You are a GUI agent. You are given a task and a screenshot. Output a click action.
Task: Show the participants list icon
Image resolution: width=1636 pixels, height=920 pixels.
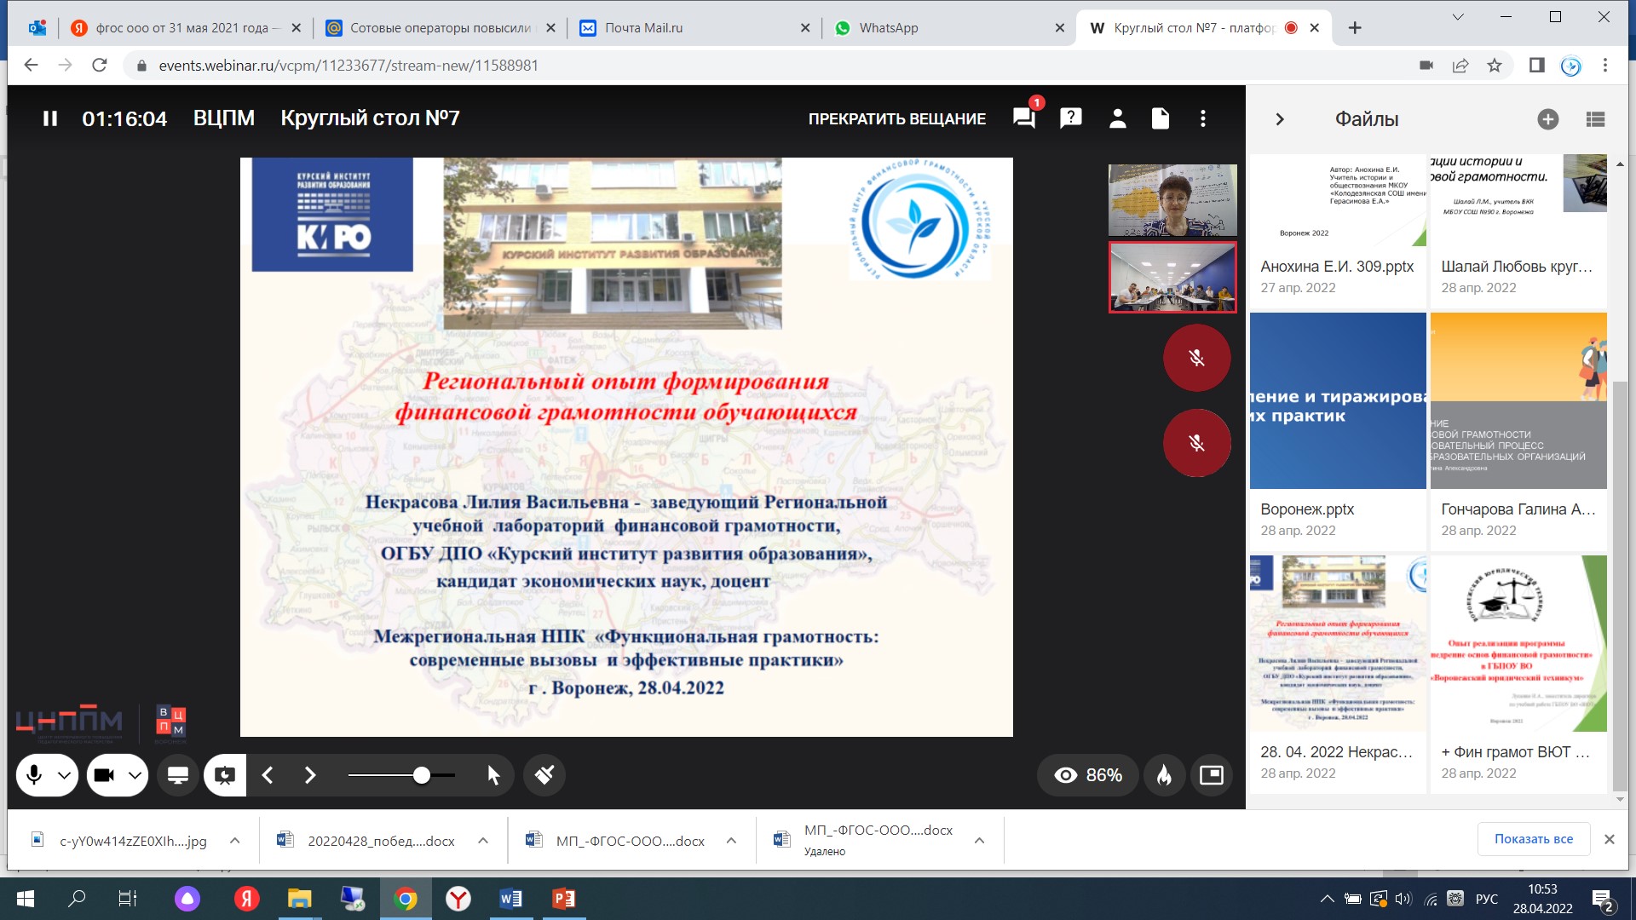coord(1118,118)
